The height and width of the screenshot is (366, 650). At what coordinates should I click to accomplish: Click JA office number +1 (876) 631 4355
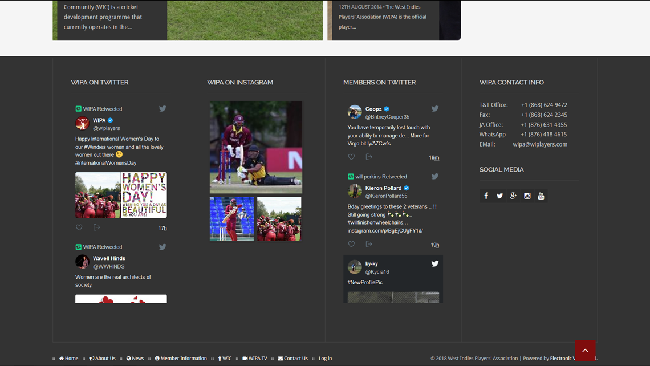[x=544, y=125]
